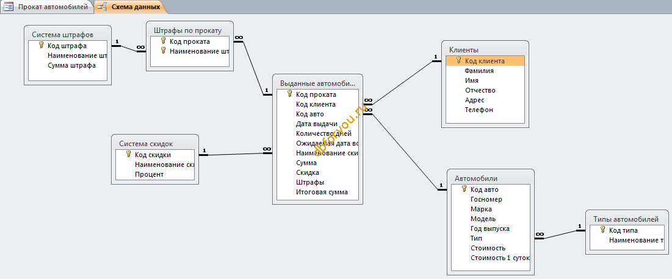Select the Схема данных tab
Viewport: 672px width, 279px height.
(130, 7)
